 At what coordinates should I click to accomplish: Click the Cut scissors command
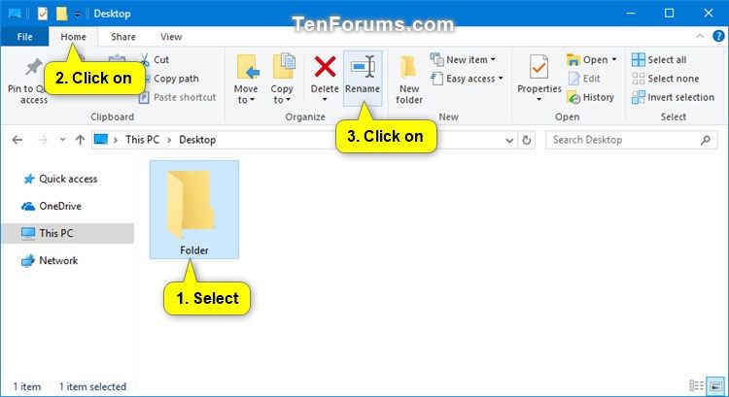(x=155, y=59)
